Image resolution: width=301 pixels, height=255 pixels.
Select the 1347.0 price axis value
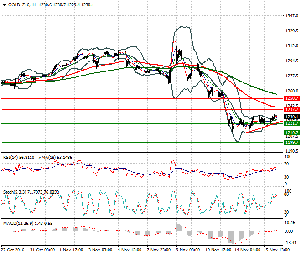[x=292, y=16]
